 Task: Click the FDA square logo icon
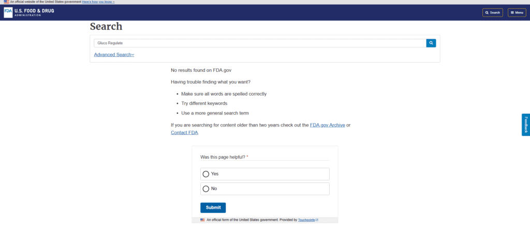click(x=8, y=12)
